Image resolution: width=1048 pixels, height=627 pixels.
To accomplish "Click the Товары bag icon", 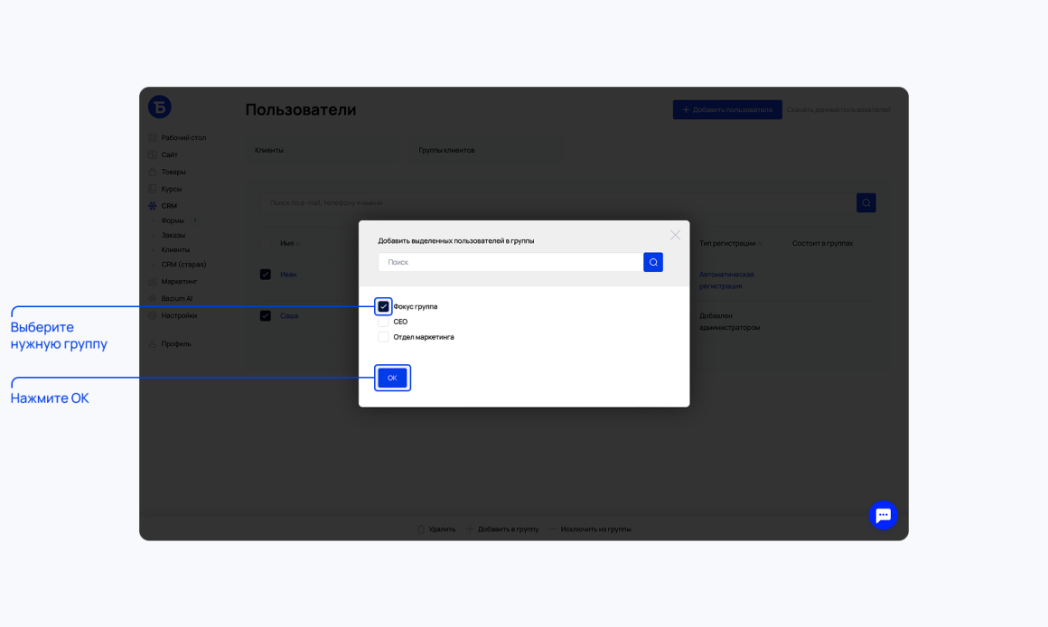I will [153, 172].
